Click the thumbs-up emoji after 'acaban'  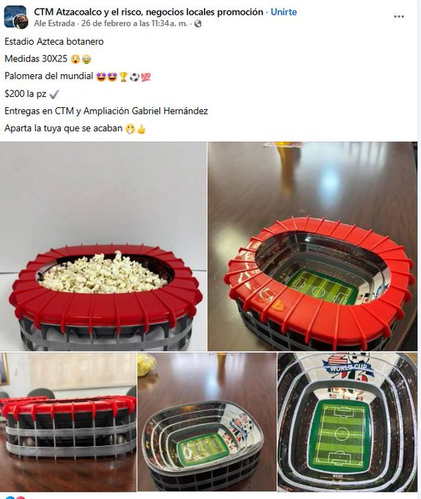point(142,129)
